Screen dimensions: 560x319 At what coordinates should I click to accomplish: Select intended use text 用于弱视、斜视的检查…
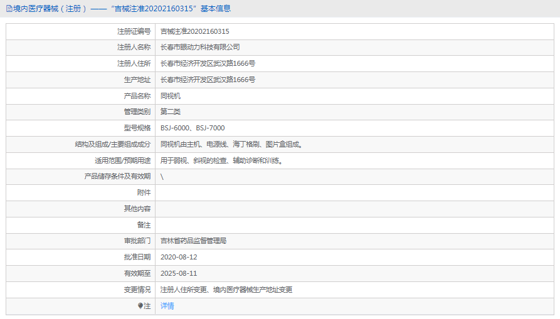[222, 160]
